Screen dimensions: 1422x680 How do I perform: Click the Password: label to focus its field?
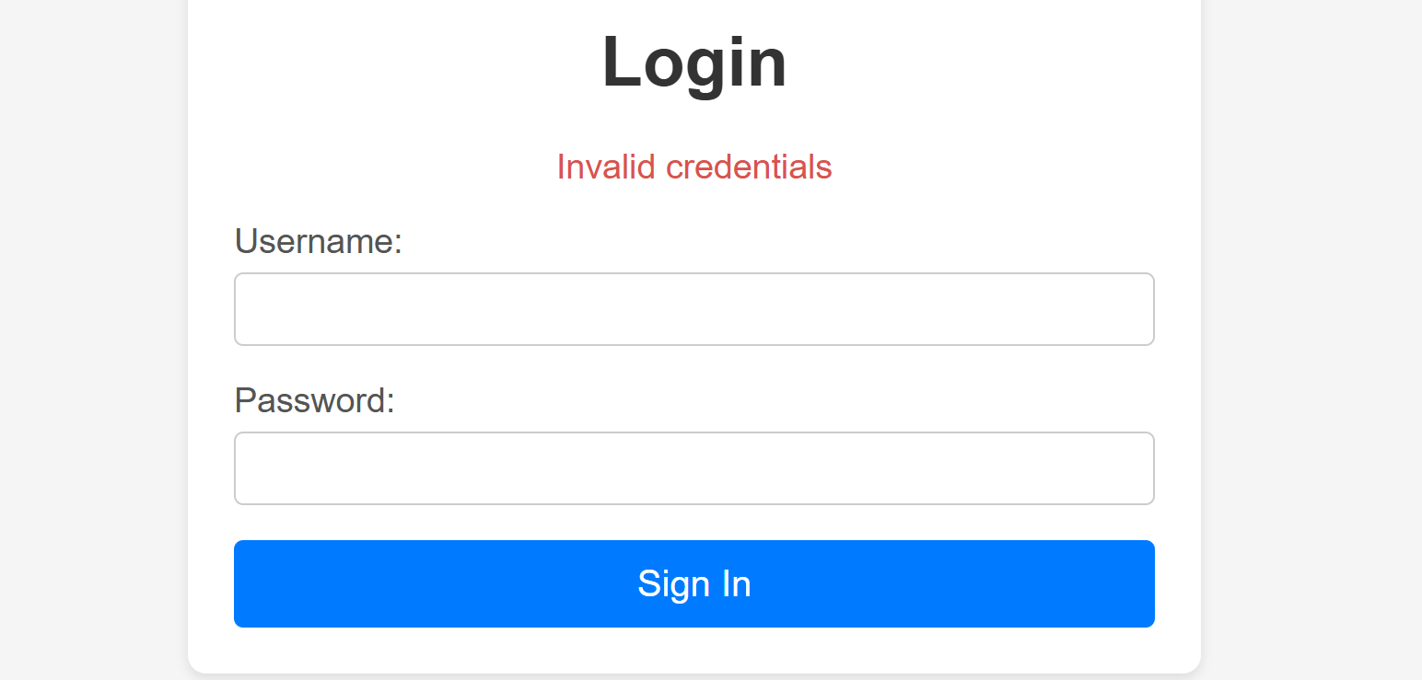pos(314,400)
